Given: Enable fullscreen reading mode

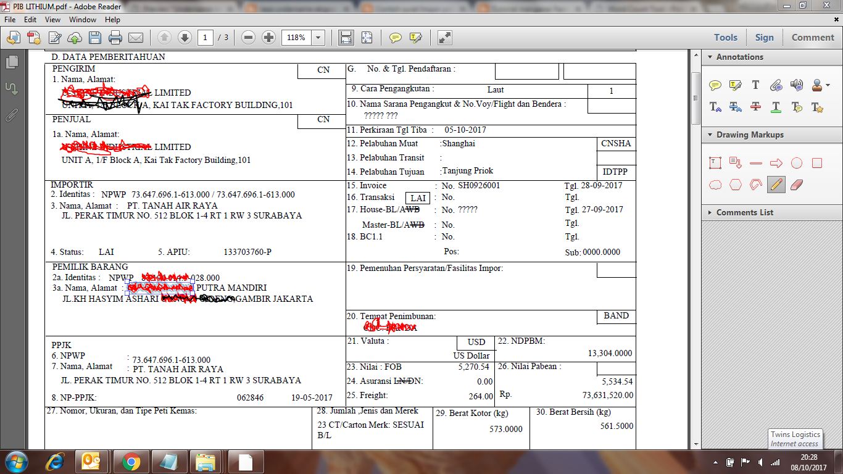Looking at the screenshot, I should (x=444, y=38).
